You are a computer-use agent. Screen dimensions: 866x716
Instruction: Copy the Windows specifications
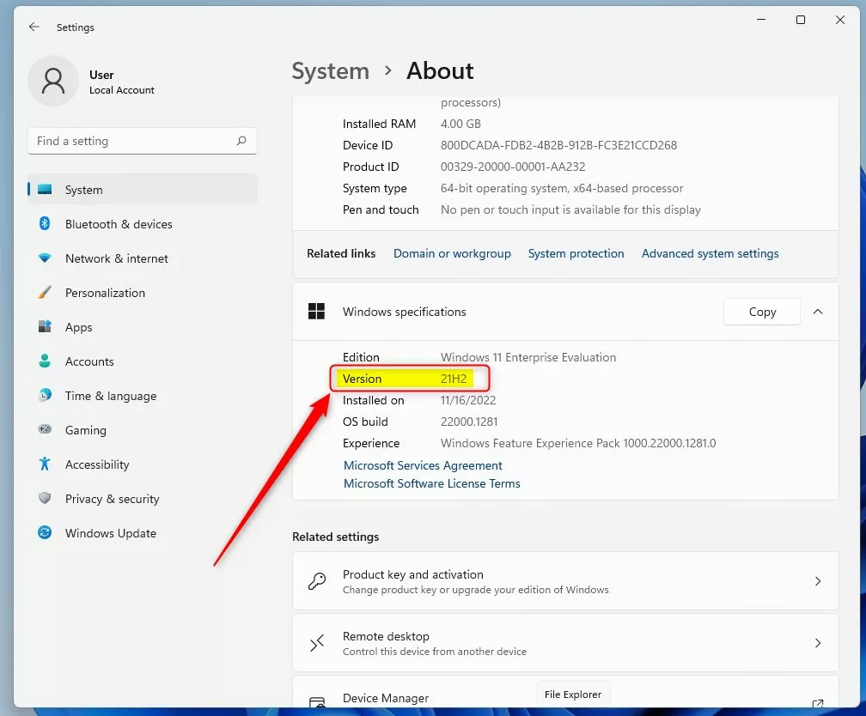(x=761, y=312)
